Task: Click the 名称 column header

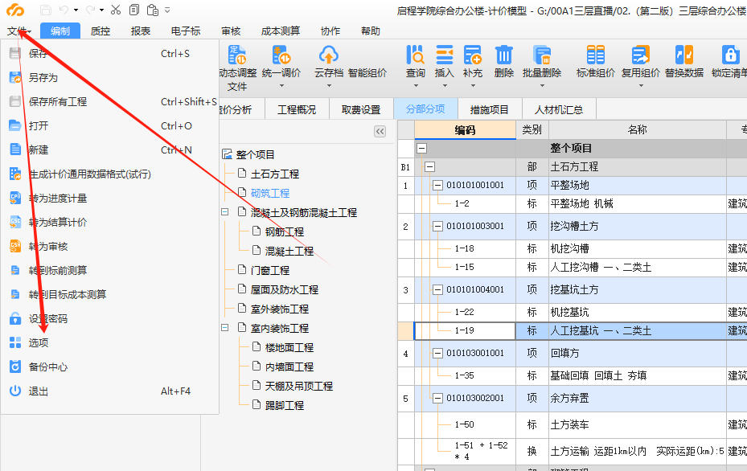Action: pyautogui.click(x=638, y=130)
